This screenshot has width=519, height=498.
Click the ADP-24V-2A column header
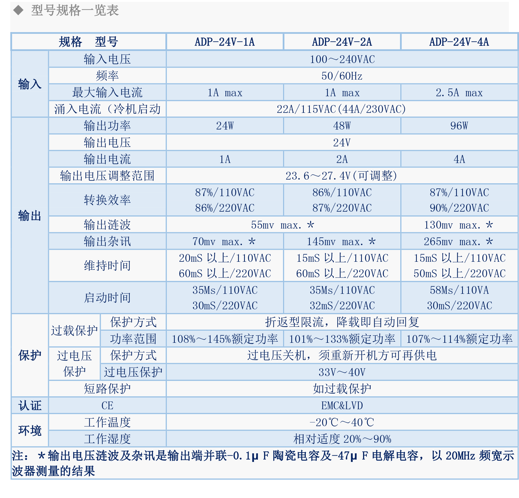342,42
